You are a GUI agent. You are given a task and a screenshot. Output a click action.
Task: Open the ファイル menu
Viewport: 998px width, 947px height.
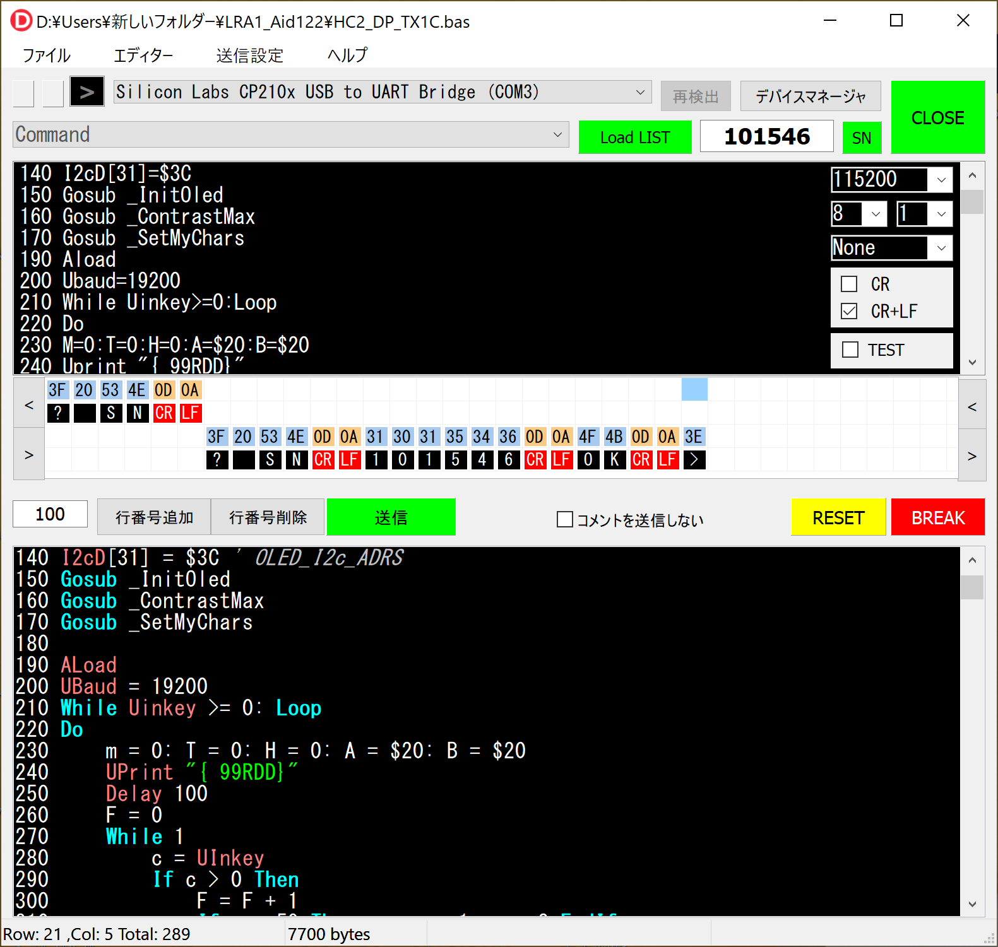[x=47, y=56]
